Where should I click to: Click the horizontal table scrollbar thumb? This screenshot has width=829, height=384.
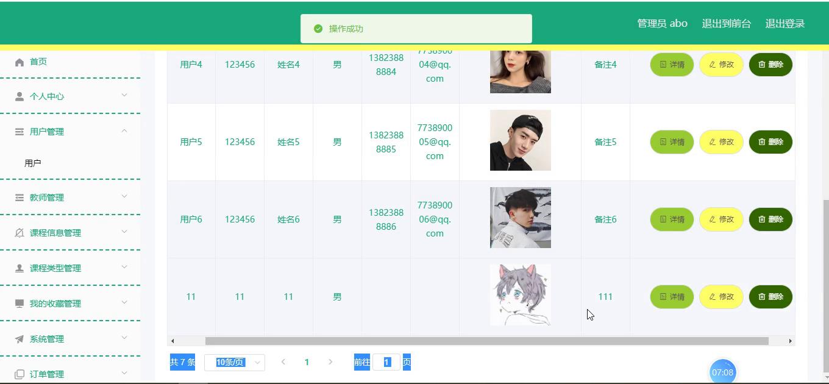[x=486, y=341]
